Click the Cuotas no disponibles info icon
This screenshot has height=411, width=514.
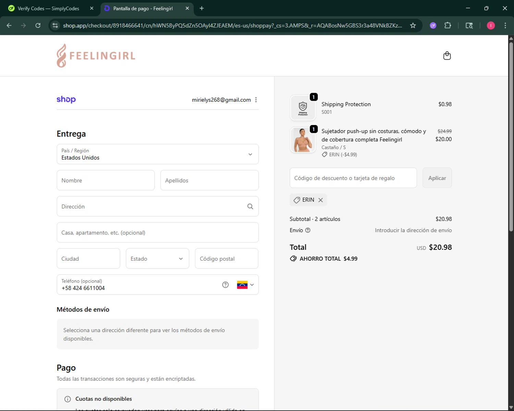pos(68,399)
